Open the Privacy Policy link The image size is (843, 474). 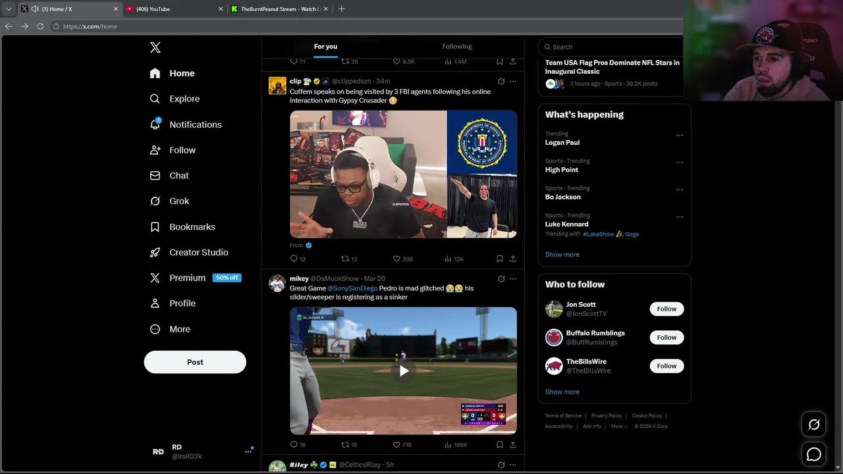(x=607, y=416)
